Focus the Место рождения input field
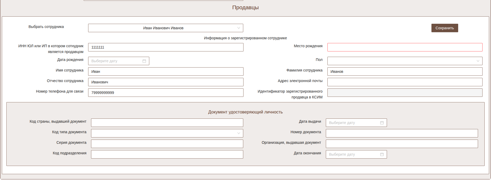Viewport: 491px width, 181px height. pos(404,47)
